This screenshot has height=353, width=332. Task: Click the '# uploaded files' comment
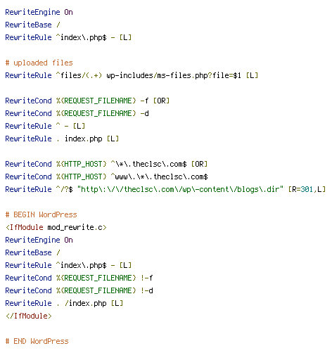tap(39, 63)
